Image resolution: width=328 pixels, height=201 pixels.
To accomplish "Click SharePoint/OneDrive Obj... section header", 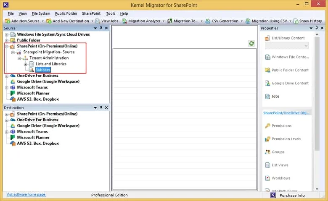I will (286, 113).
